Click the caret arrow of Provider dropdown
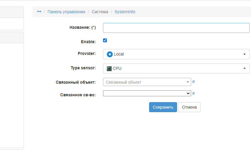The width and height of the screenshot is (251, 150). (x=245, y=54)
